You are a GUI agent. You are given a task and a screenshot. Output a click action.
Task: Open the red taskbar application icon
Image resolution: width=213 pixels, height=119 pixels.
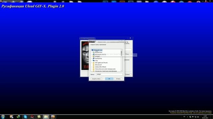click(x=32, y=117)
